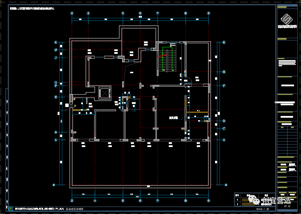Select grid bubble H on the right side
301x214 pixels.
(224, 72)
